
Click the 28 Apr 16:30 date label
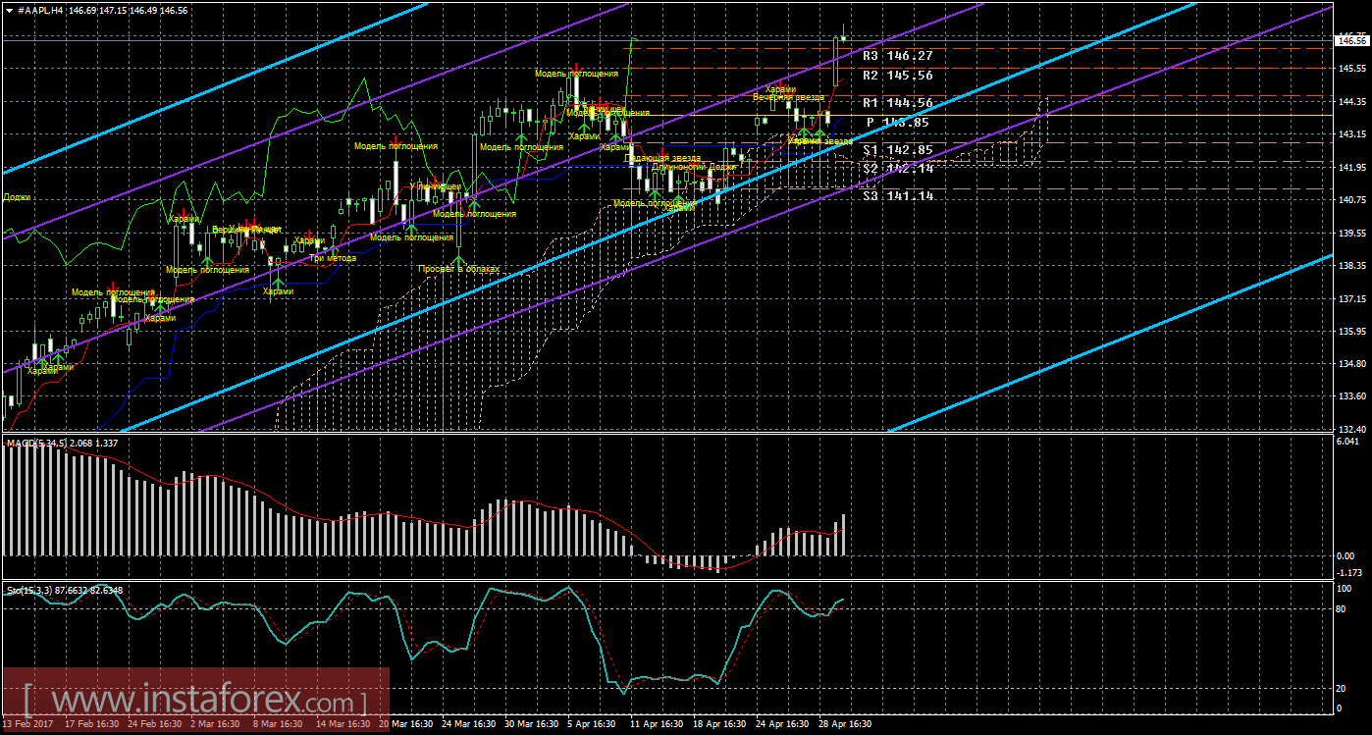coord(845,724)
